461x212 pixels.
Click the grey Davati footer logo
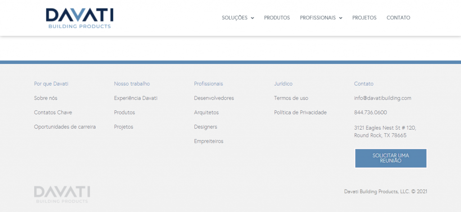(x=62, y=194)
